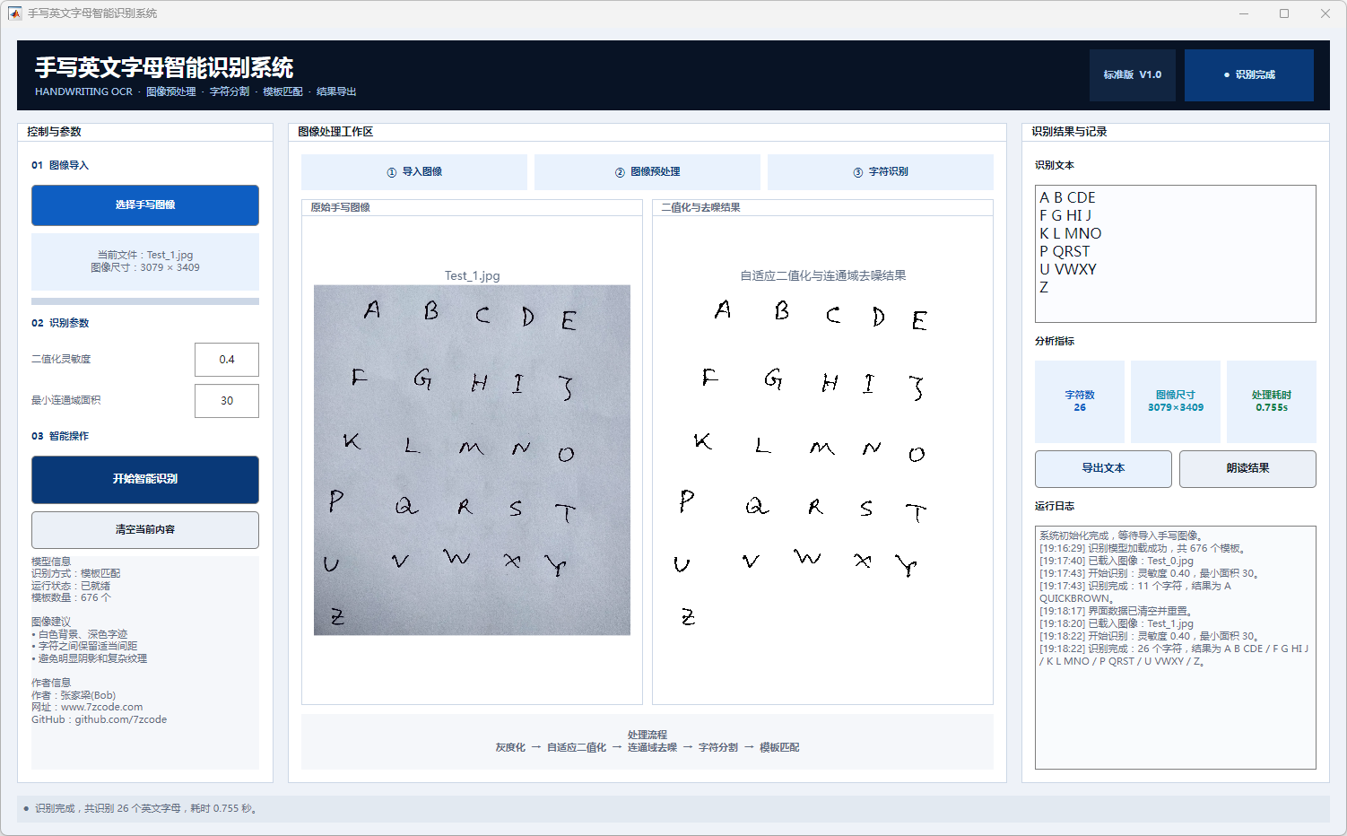Click the binarized denoised result image
This screenshot has width=1347, height=836.
coord(822,460)
